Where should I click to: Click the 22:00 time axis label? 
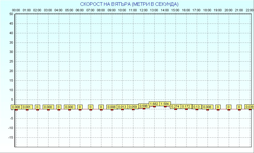250,10
